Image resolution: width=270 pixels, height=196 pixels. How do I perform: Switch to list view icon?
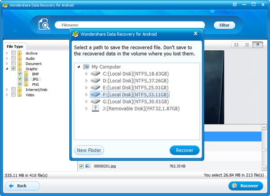[x=247, y=45]
